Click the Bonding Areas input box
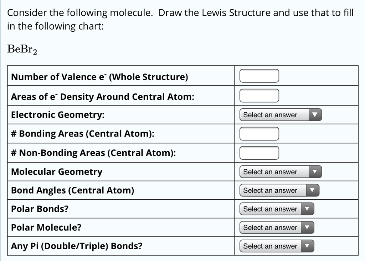 pos(259,133)
